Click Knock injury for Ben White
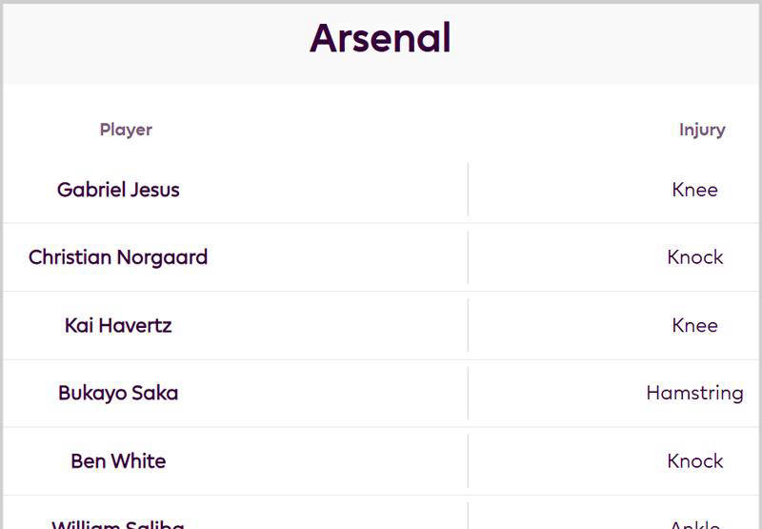 tap(695, 461)
